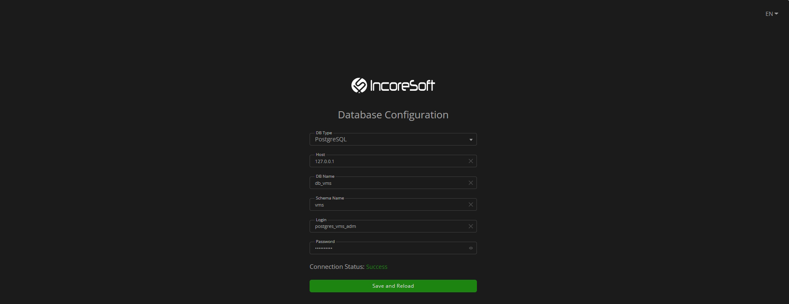Click the green Success status text

pyautogui.click(x=377, y=267)
